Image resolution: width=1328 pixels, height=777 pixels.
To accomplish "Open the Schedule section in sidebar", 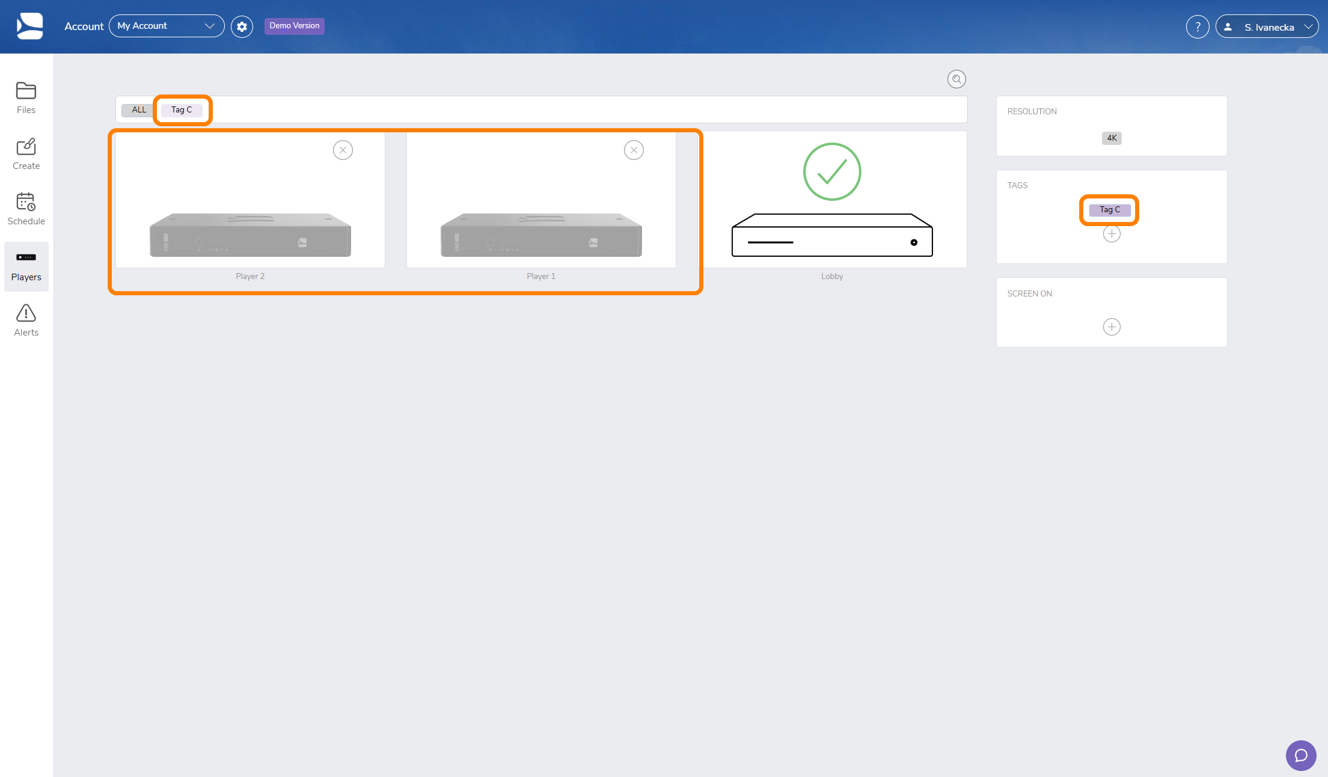I will (x=26, y=209).
